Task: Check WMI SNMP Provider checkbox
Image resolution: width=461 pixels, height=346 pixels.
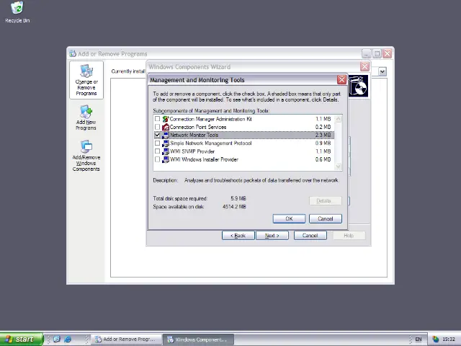Action: click(x=157, y=151)
